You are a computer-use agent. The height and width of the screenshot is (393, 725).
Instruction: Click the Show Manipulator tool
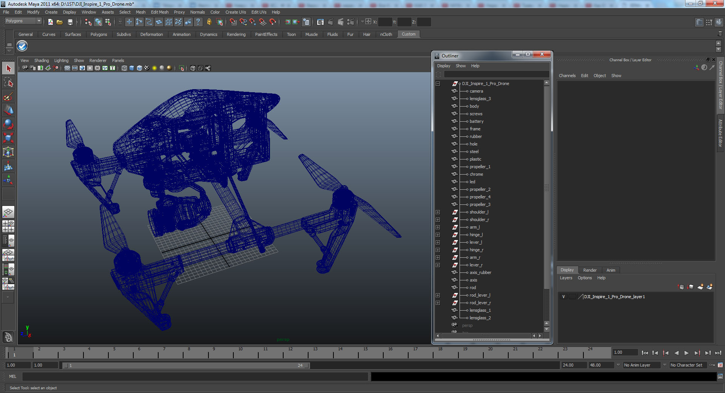point(8,180)
